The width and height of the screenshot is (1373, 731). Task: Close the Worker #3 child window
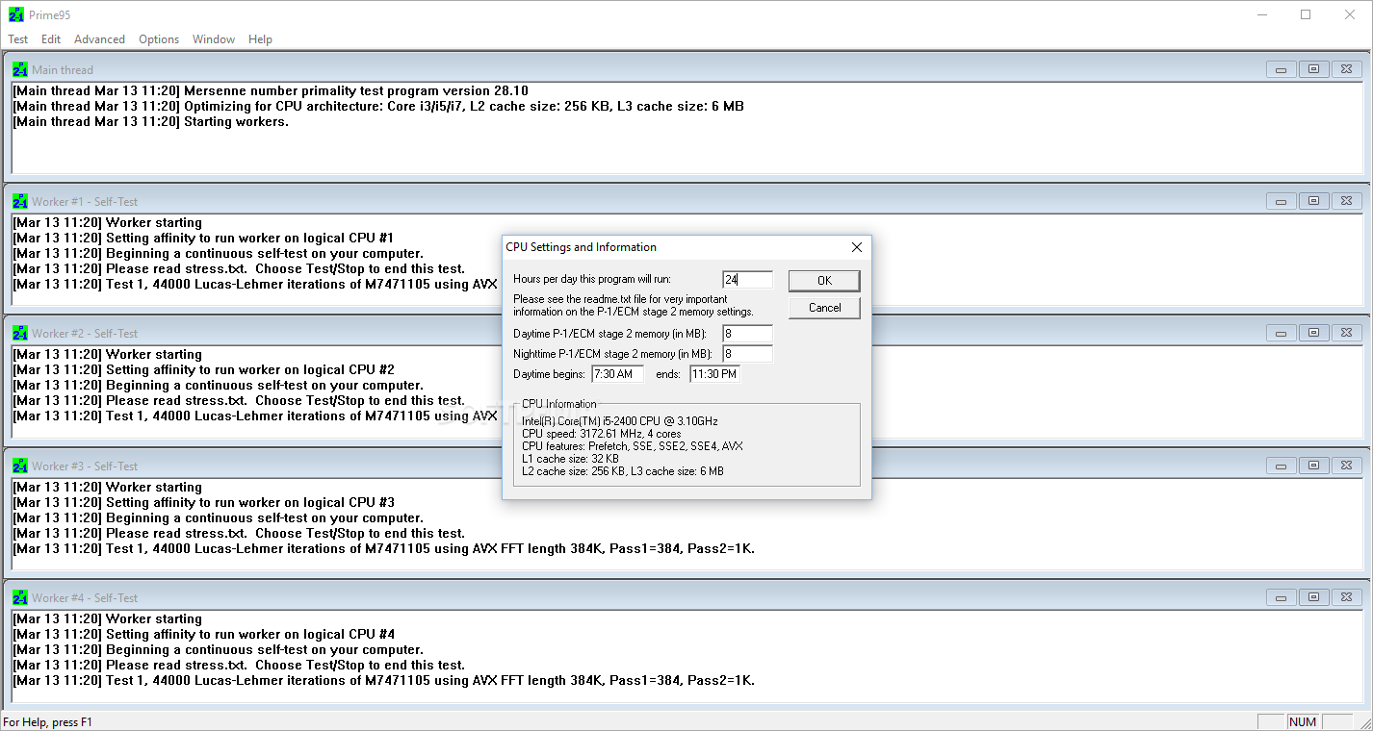(1347, 466)
